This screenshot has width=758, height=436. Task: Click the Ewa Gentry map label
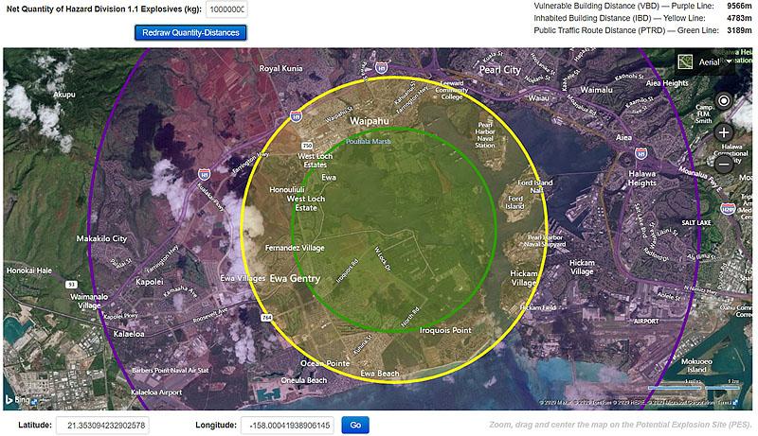point(295,278)
